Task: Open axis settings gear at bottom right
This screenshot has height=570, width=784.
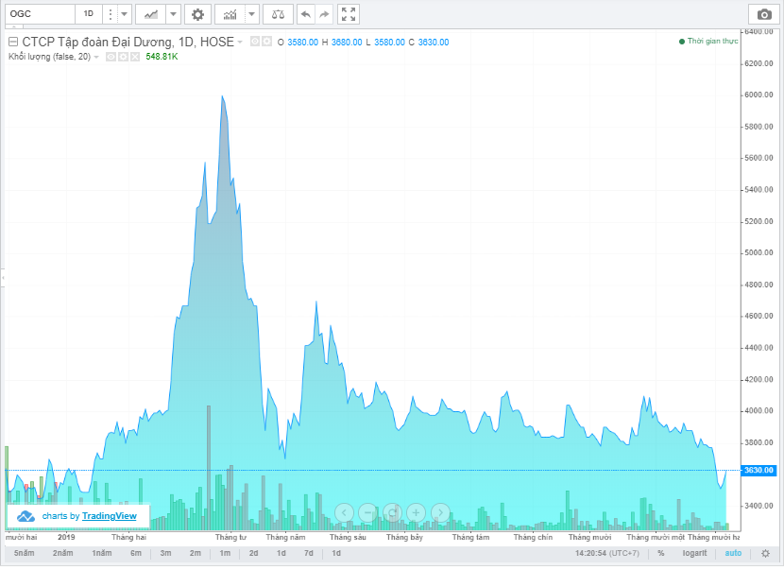Action: [x=765, y=553]
